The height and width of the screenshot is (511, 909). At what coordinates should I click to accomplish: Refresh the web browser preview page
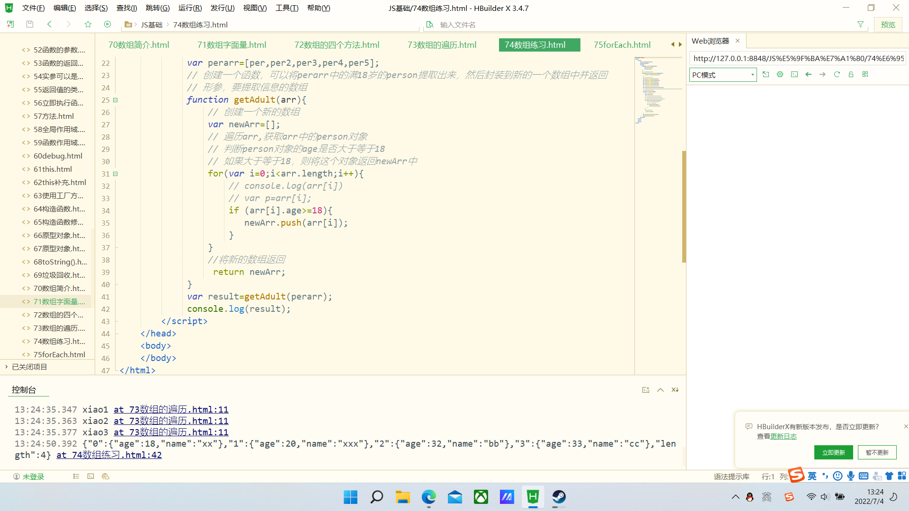(837, 74)
